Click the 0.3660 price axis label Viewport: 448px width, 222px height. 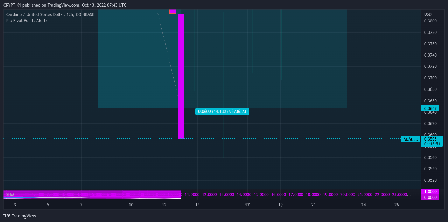pyautogui.click(x=430, y=101)
